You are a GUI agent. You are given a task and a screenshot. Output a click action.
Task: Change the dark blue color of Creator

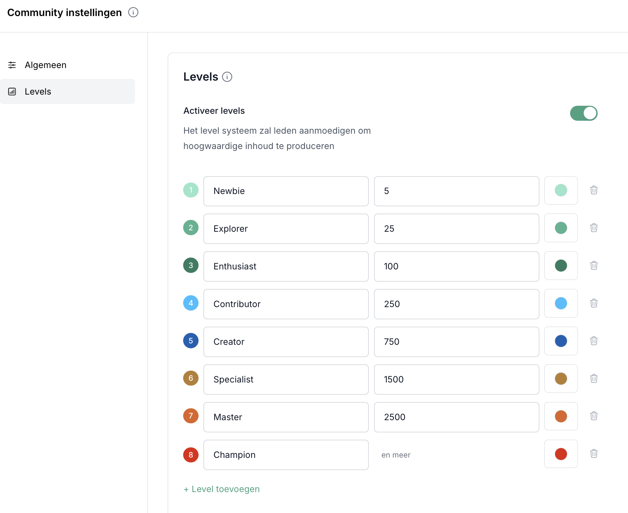point(561,341)
